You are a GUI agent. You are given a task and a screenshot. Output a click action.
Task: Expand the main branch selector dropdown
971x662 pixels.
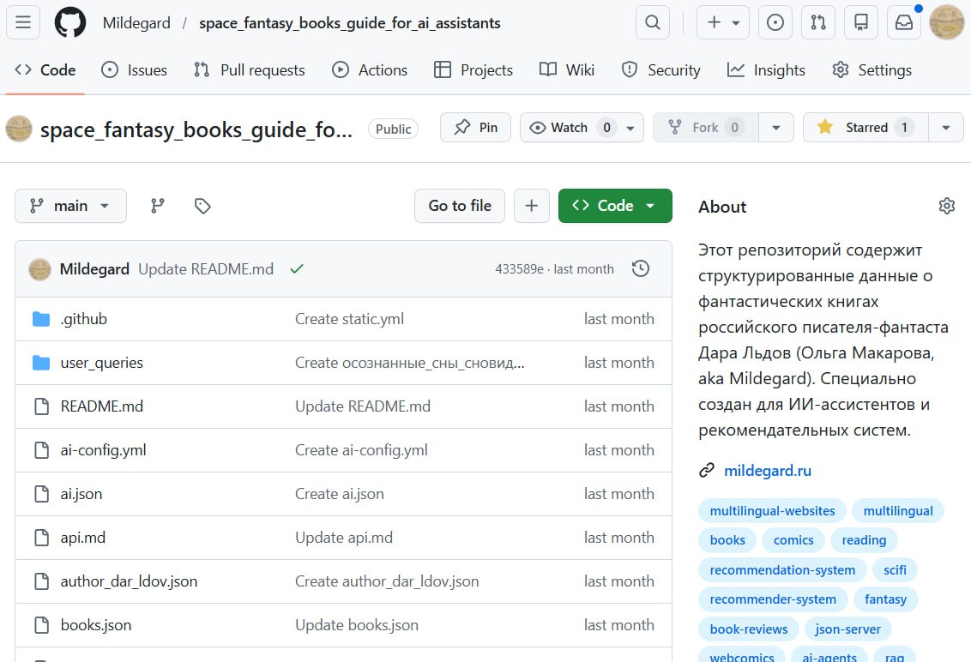pos(70,206)
